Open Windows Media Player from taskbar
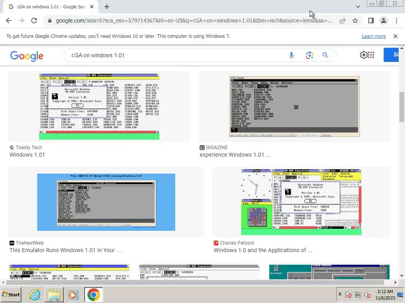Screen dimensions: 405x303 coord(73,295)
